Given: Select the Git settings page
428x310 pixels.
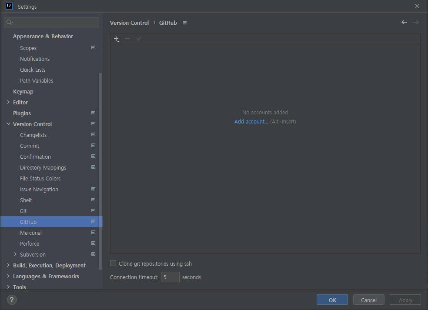Looking at the screenshot, I should tap(23, 211).
